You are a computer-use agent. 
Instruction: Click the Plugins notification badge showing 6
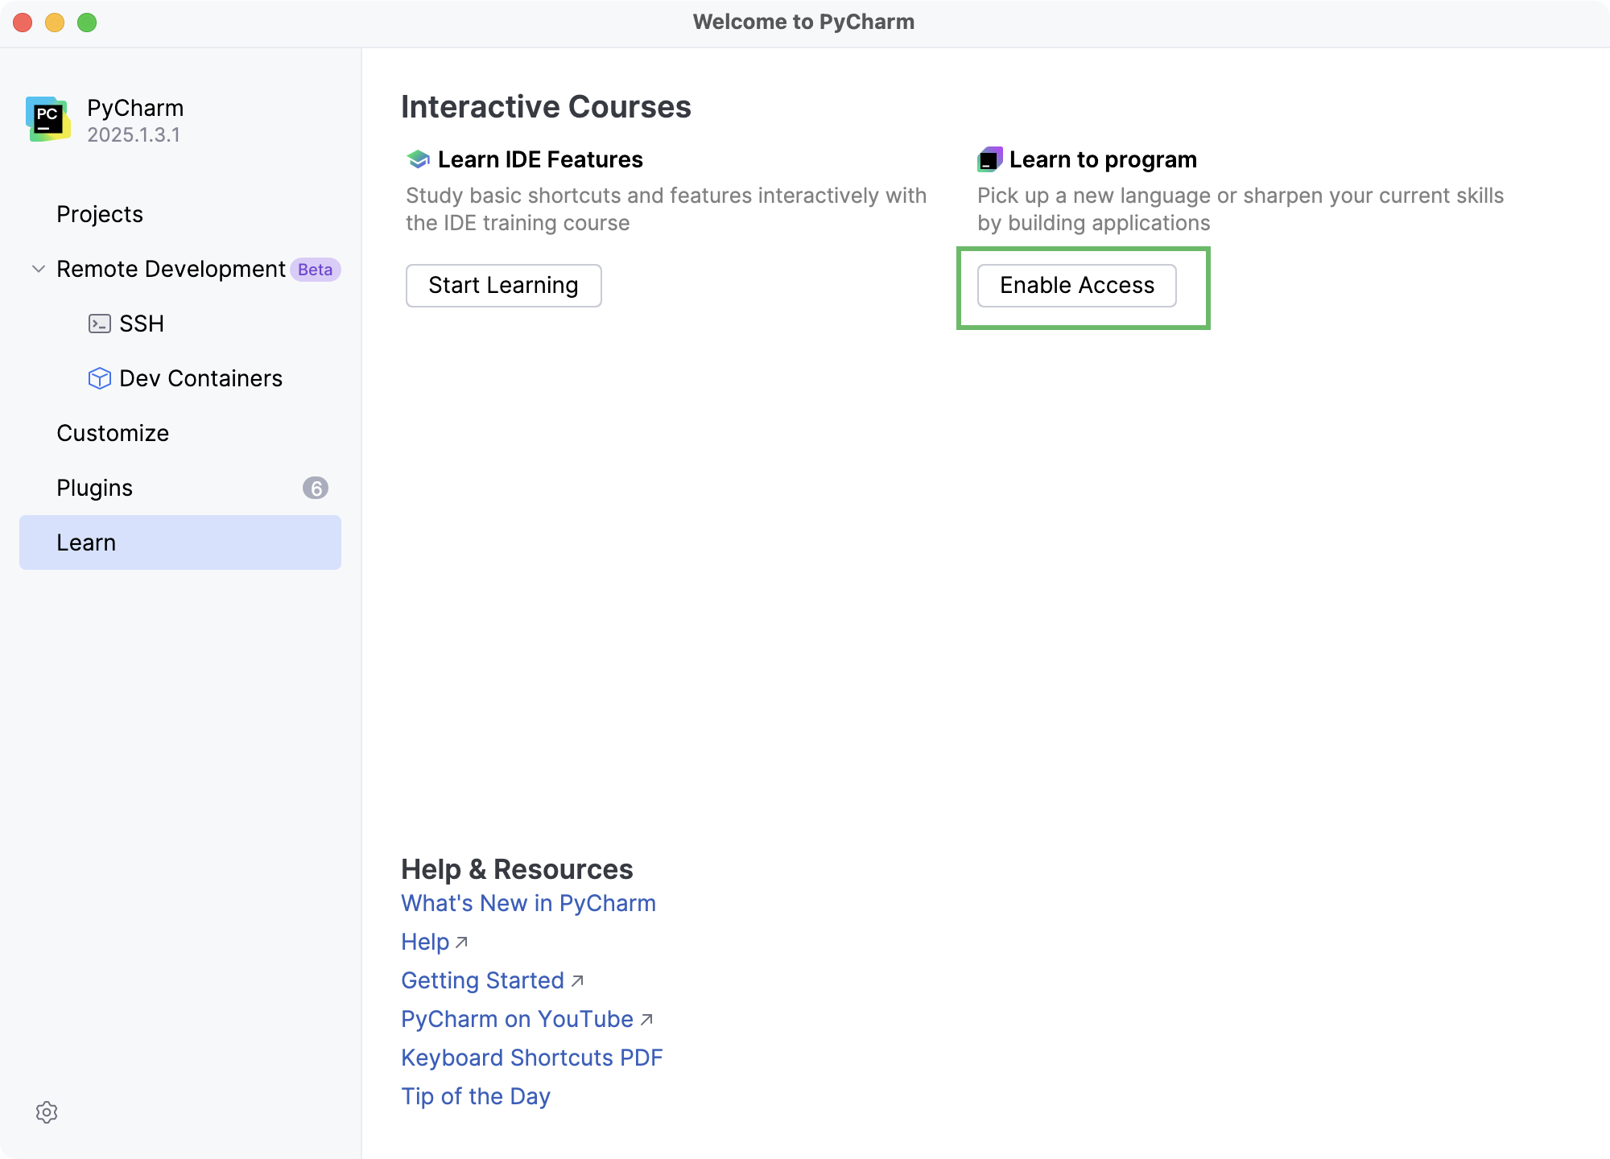pos(316,488)
